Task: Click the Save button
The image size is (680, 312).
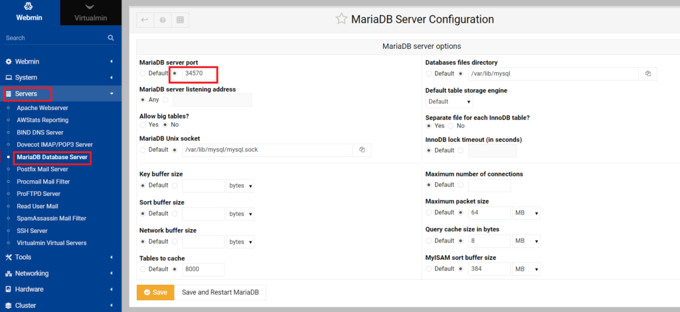Action: 155,293
